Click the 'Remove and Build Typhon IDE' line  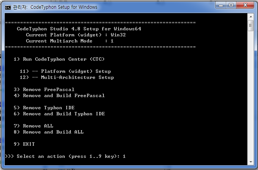tap(59, 114)
